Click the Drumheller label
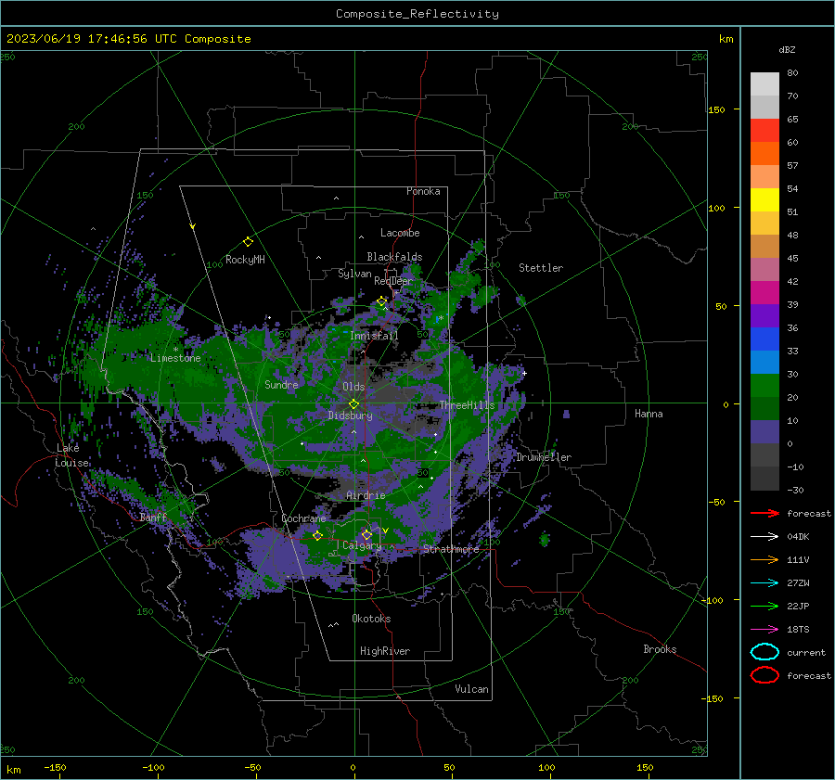This screenshot has height=780, width=835. (x=544, y=457)
